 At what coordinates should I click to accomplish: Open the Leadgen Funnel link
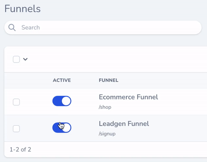124,124
